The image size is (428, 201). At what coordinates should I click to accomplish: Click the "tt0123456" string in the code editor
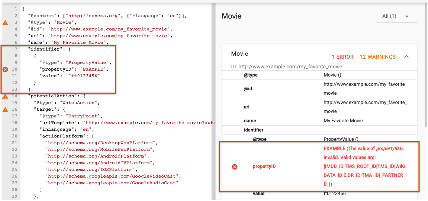[84, 76]
